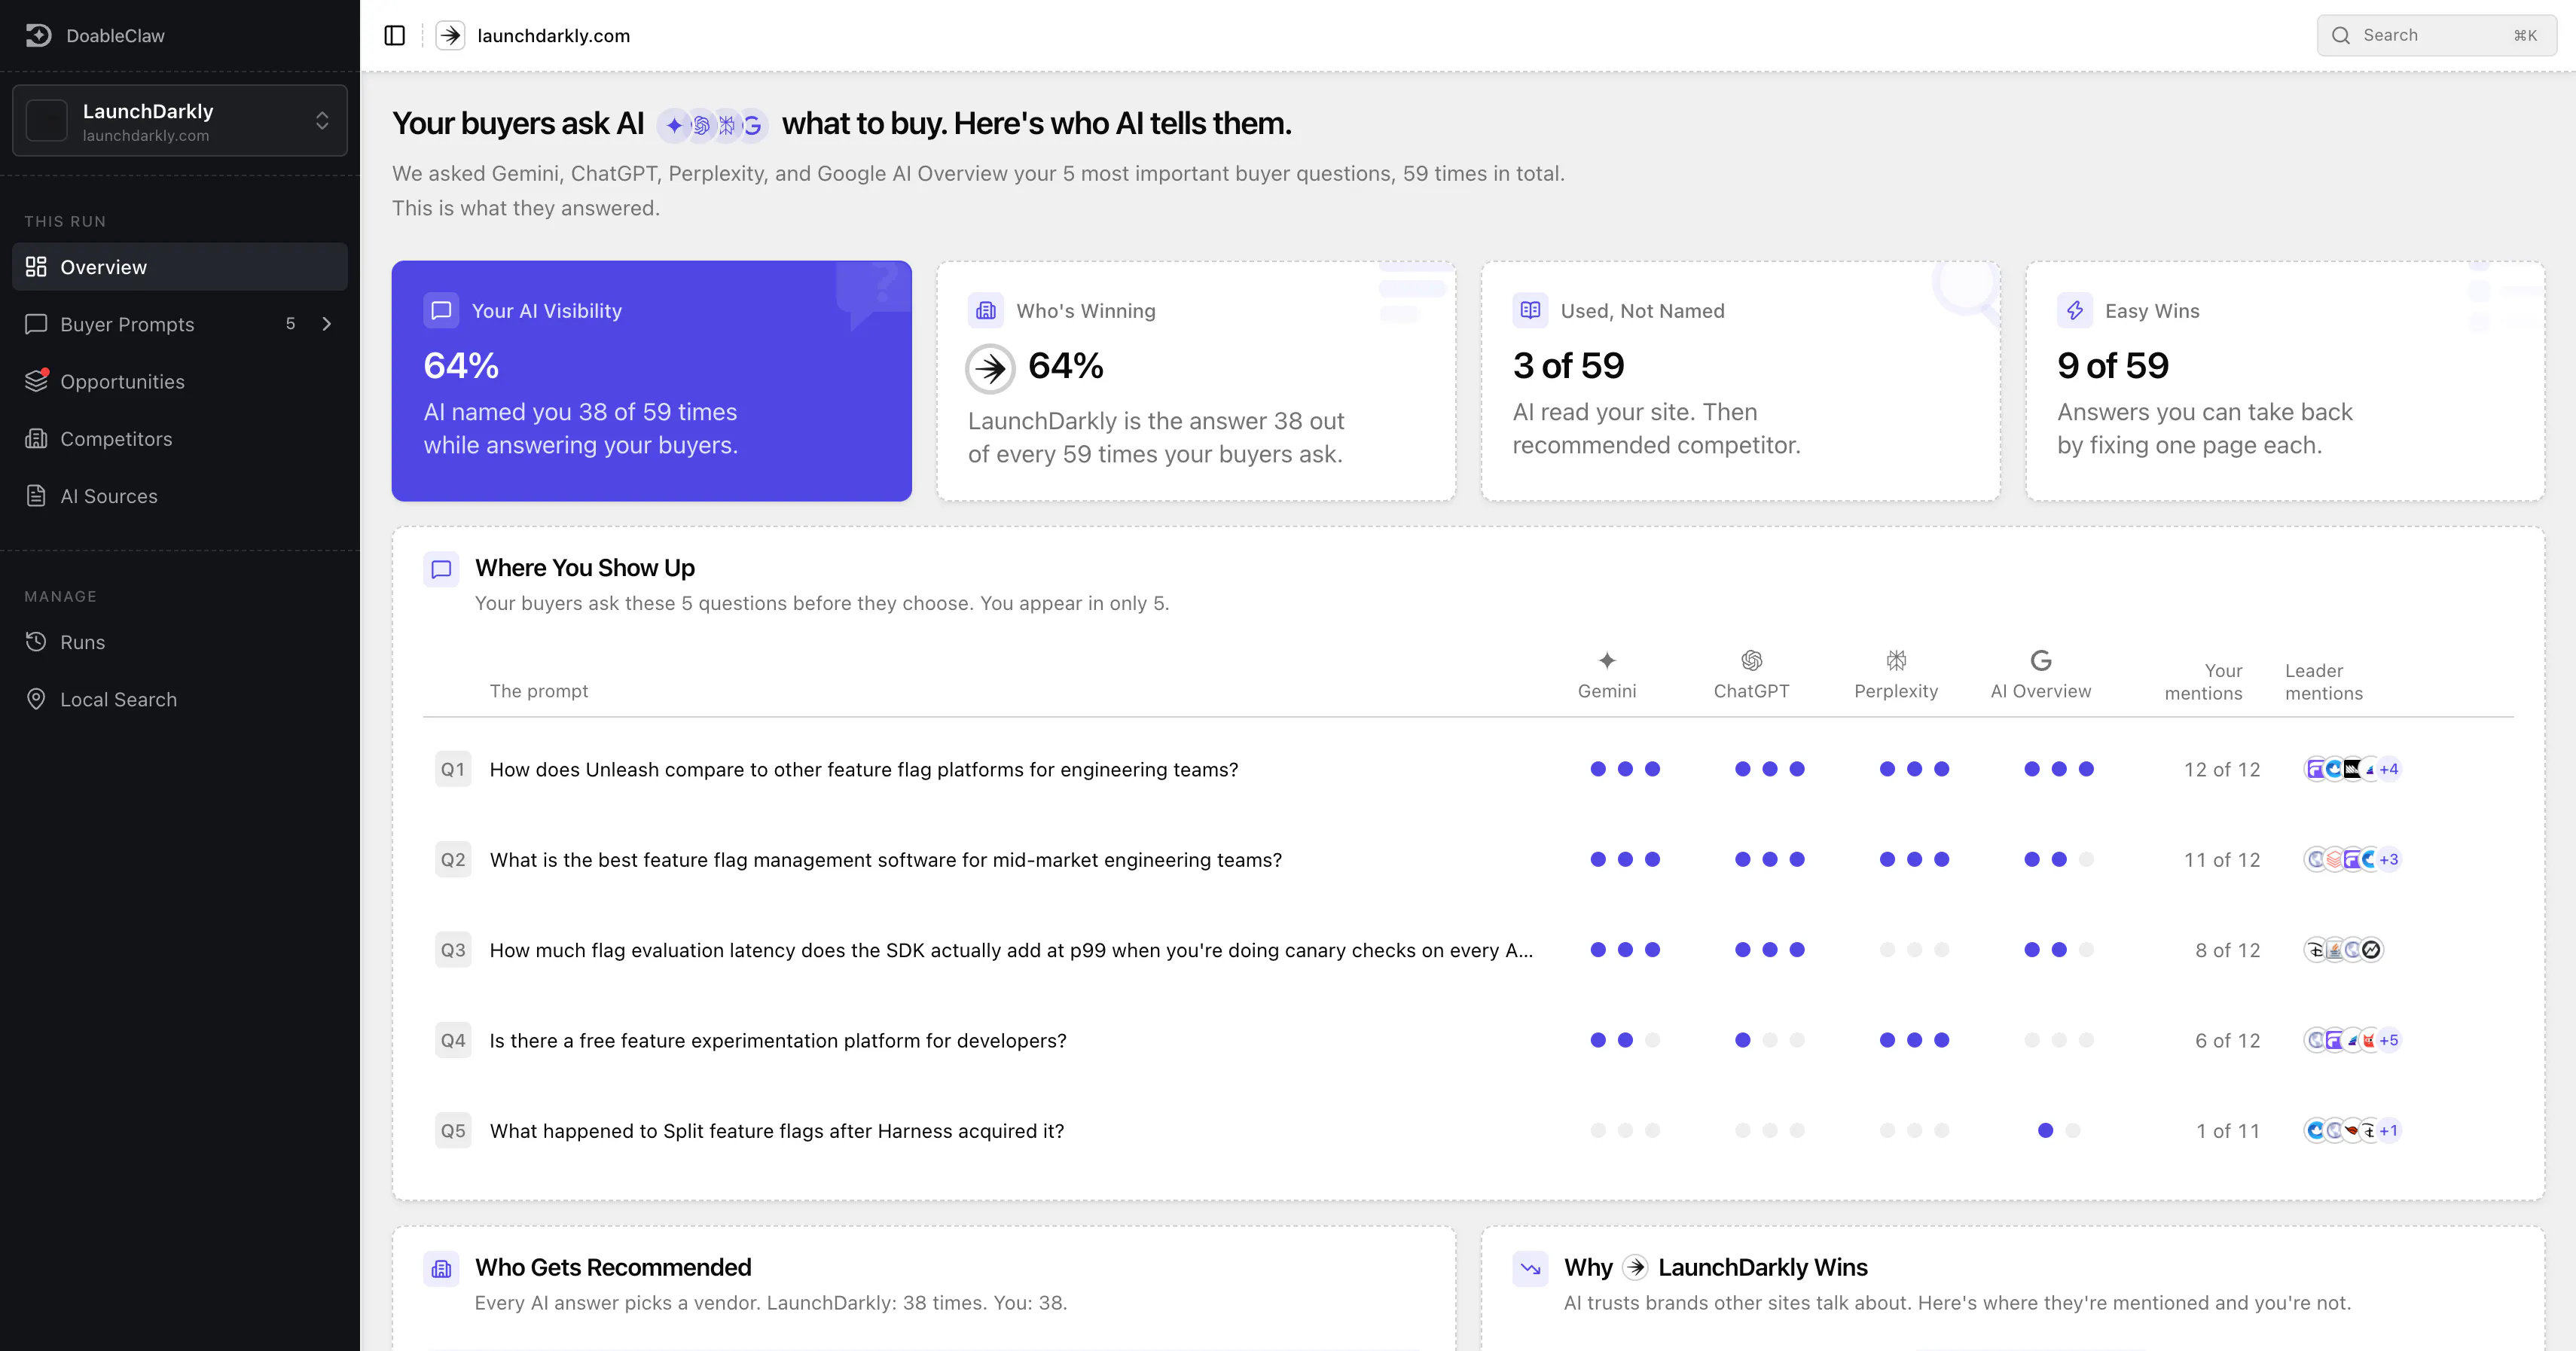Click the +3 leader badge in Q2
The image size is (2576, 1351).
coord(2389,860)
